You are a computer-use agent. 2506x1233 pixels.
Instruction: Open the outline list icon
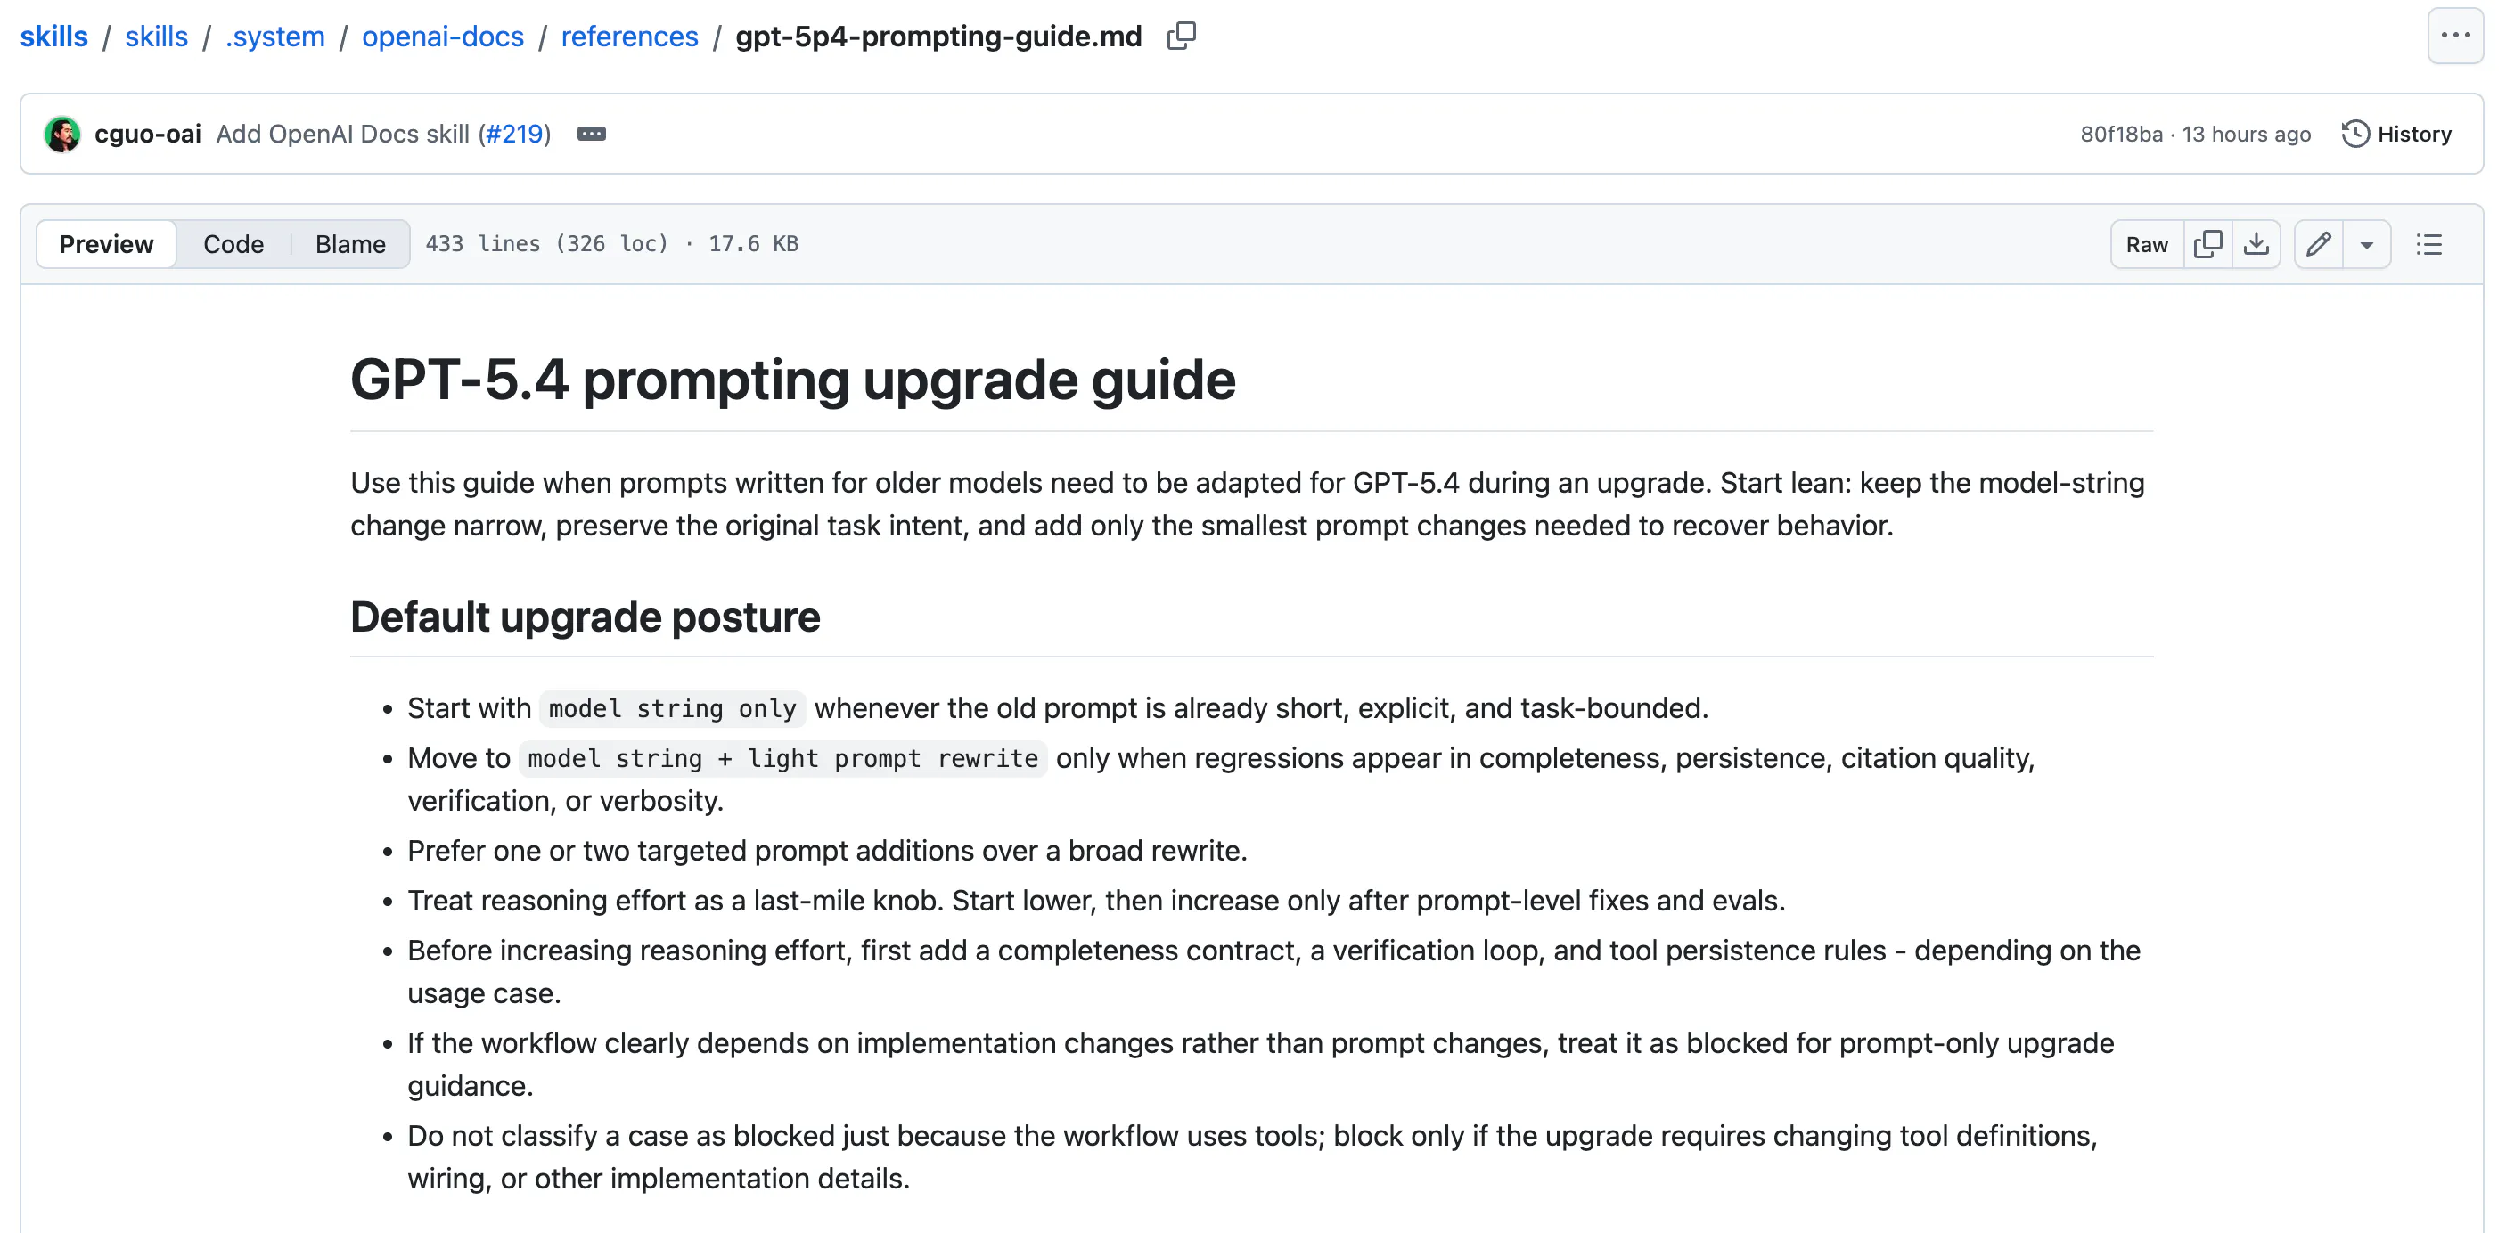pyautogui.click(x=2429, y=244)
